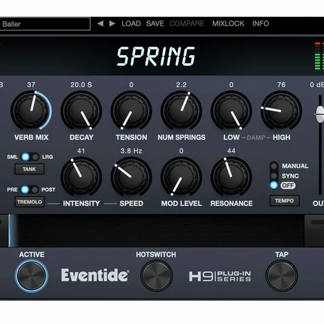Click the INTENSITY value 41

[81, 151]
